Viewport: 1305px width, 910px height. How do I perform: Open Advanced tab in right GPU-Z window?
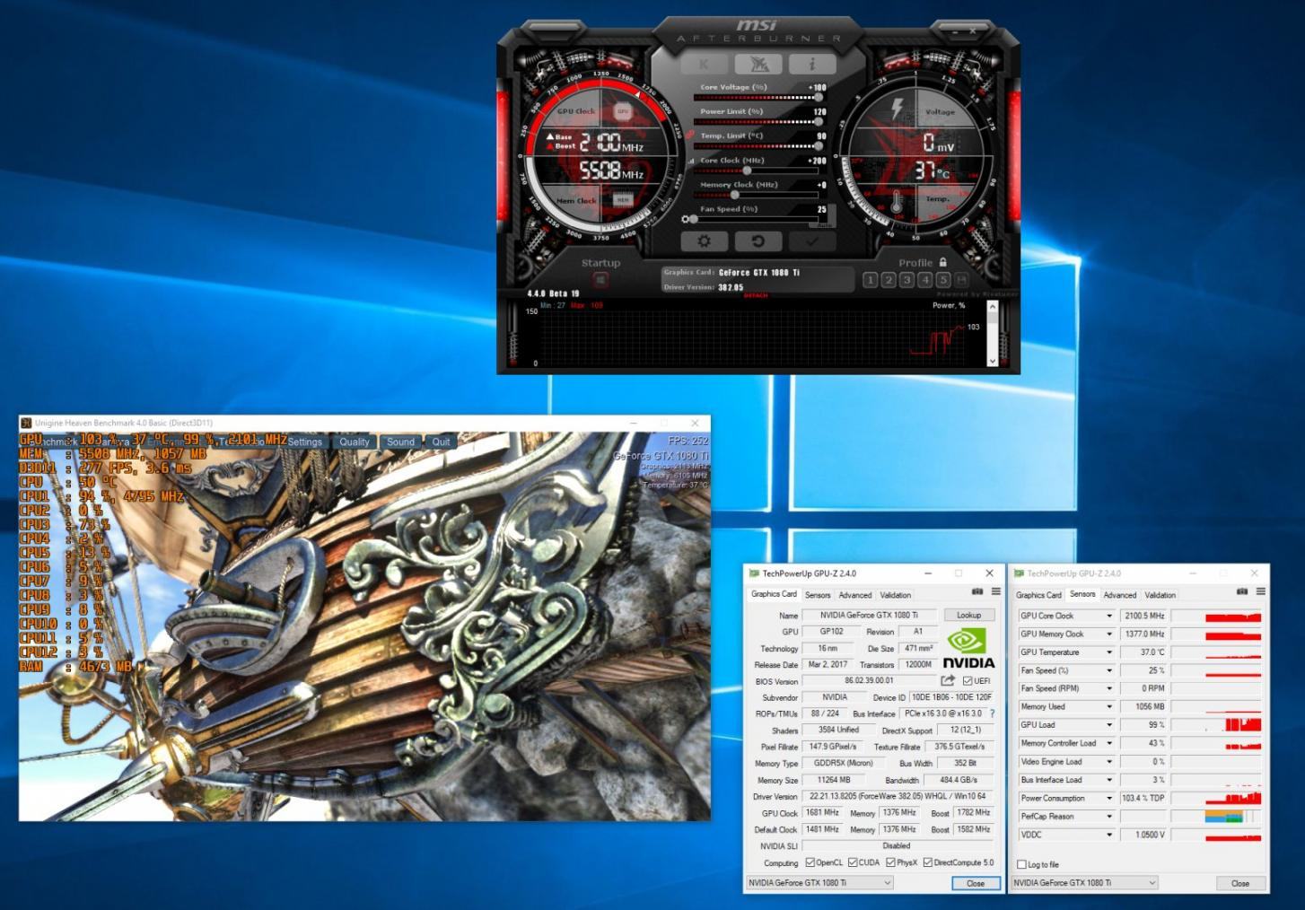pos(1119,594)
